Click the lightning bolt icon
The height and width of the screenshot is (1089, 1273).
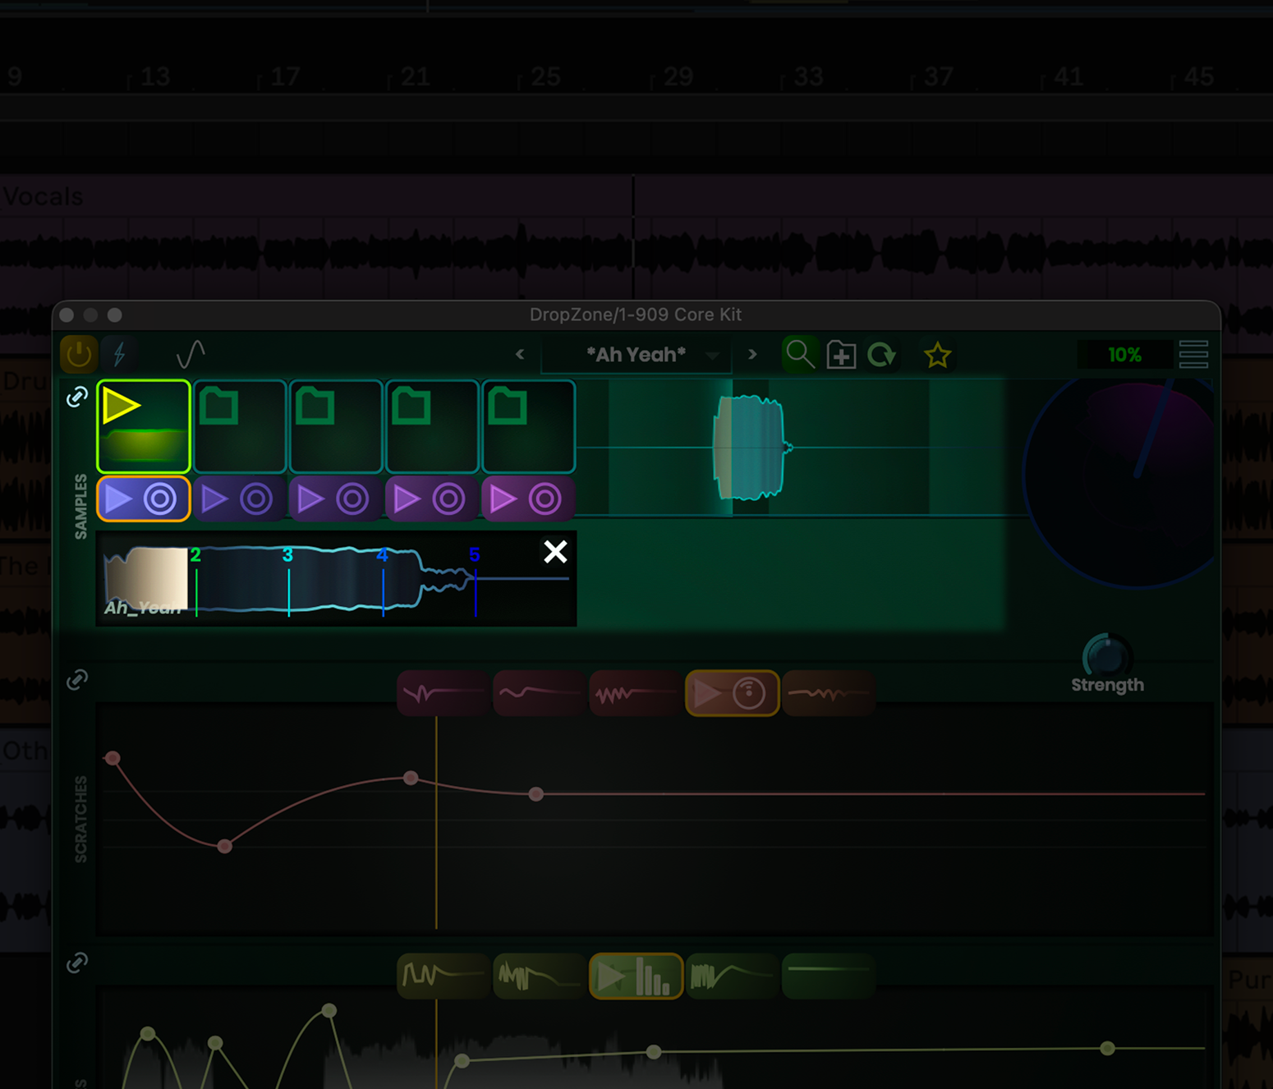(x=120, y=355)
